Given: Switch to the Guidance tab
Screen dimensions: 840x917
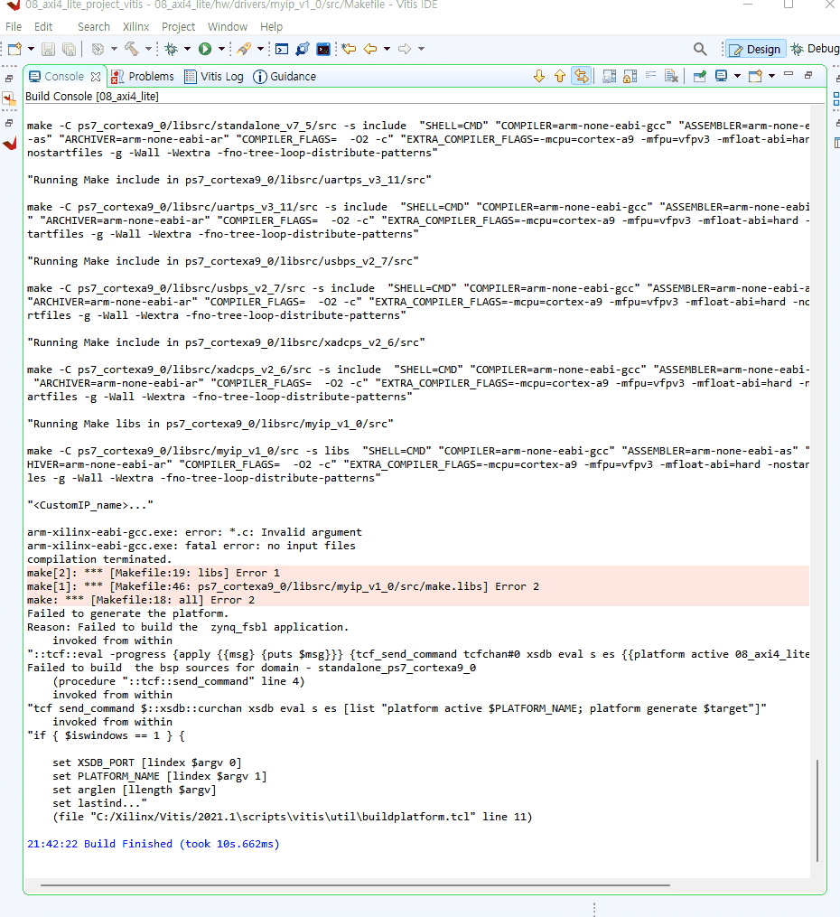Looking at the screenshot, I should point(285,77).
